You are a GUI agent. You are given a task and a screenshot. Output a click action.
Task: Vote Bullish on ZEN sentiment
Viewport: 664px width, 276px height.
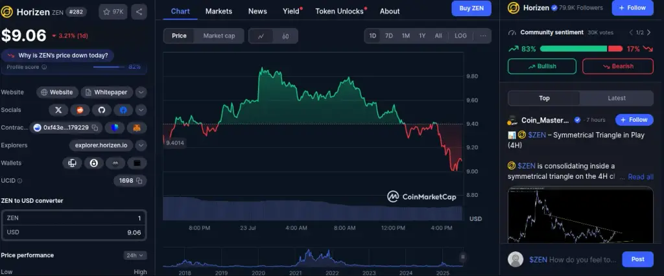[x=542, y=67]
